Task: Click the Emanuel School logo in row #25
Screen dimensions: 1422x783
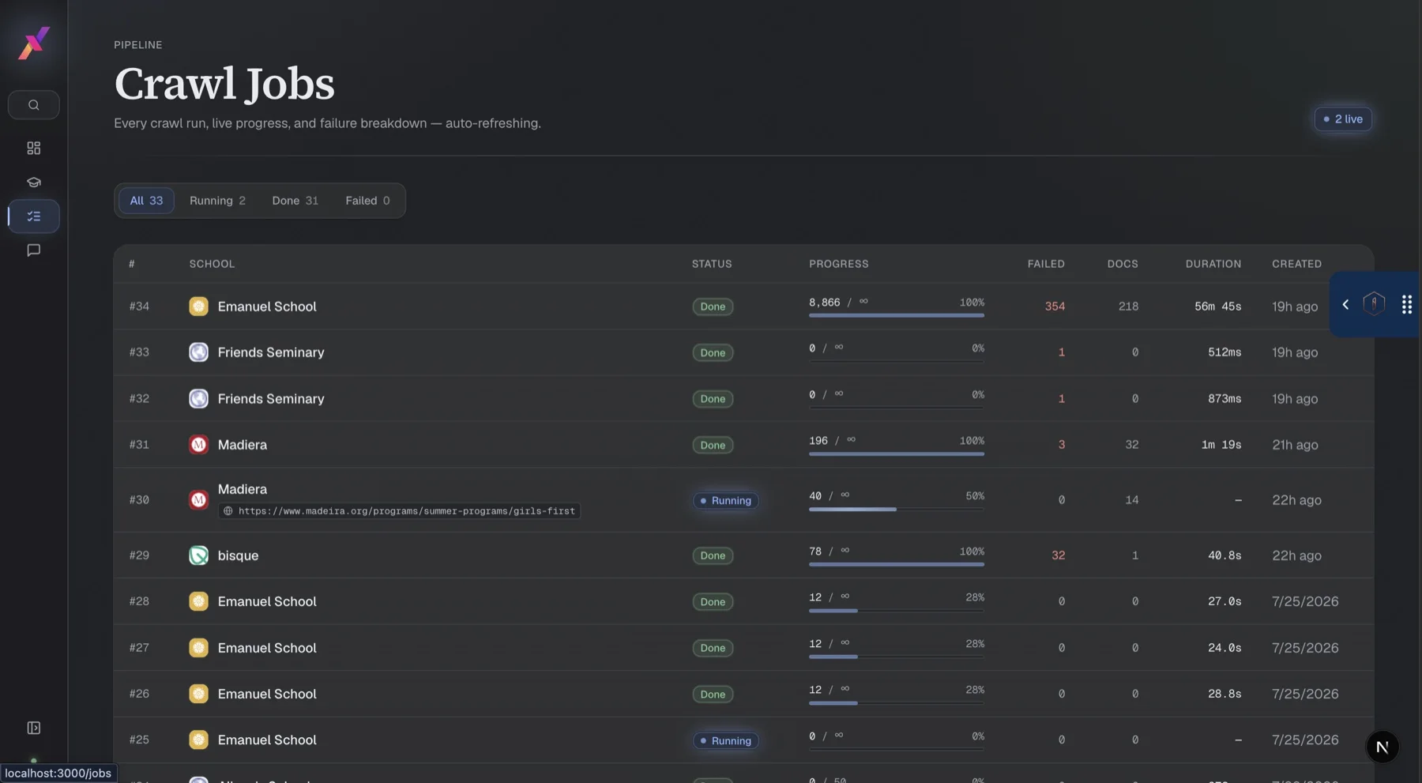Action: click(x=198, y=740)
